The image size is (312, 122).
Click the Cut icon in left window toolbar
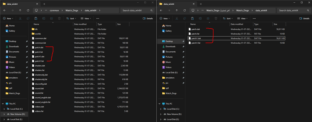[x=20, y=18]
